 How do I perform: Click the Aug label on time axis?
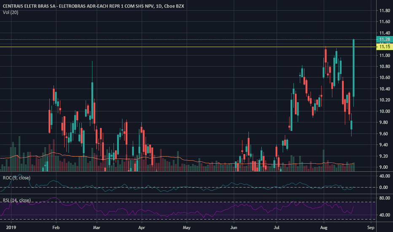324,227
